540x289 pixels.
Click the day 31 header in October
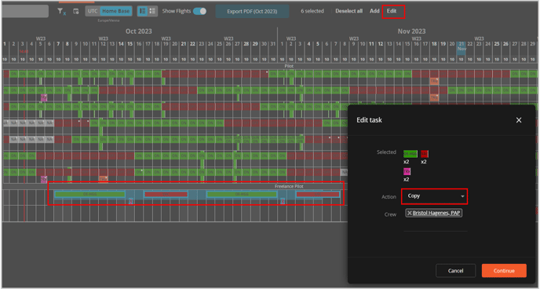click(273, 44)
